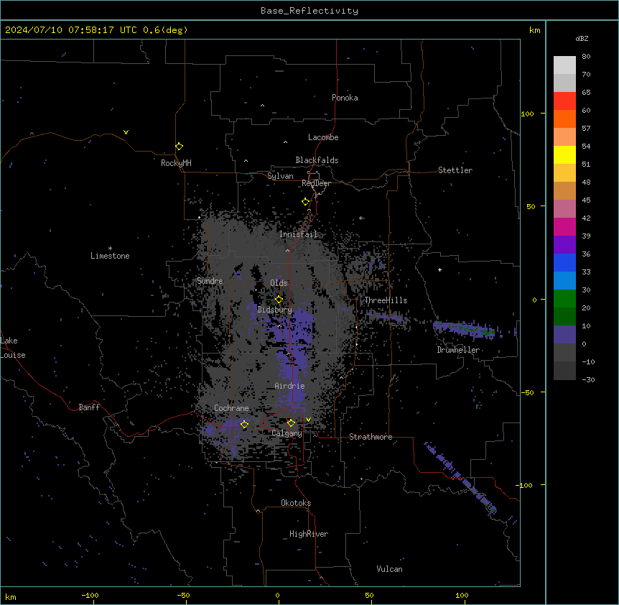
Task: Click the Airdrie label
Action: tap(289, 386)
